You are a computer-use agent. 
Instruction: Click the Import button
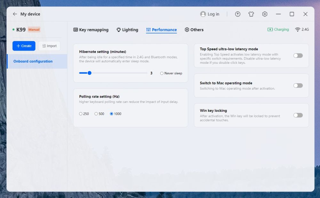(x=49, y=46)
